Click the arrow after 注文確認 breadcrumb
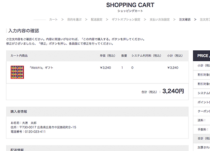This screenshot has height=151, width=210. pyautogui.click(x=195, y=19)
